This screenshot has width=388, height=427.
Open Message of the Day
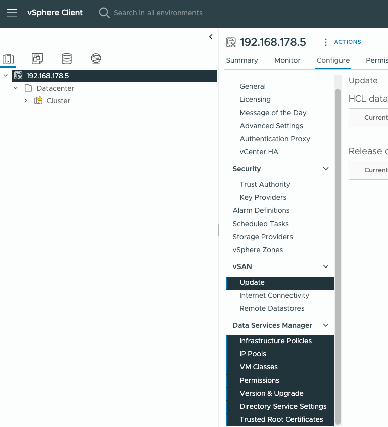tap(273, 113)
